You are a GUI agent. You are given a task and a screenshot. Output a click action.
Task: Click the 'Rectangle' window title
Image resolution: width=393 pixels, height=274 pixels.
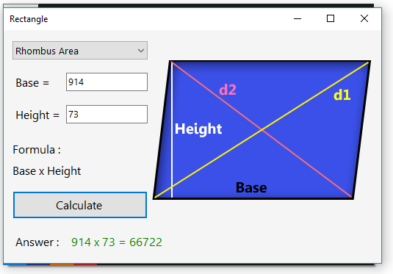[x=29, y=19]
